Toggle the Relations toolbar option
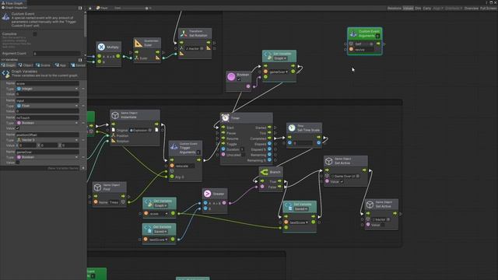 (x=395, y=9)
